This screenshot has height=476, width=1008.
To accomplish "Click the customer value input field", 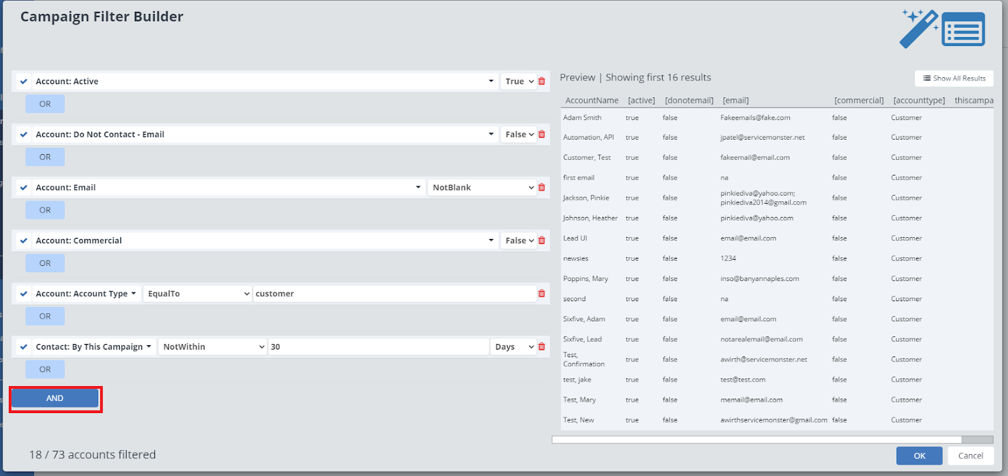I will pyautogui.click(x=394, y=294).
